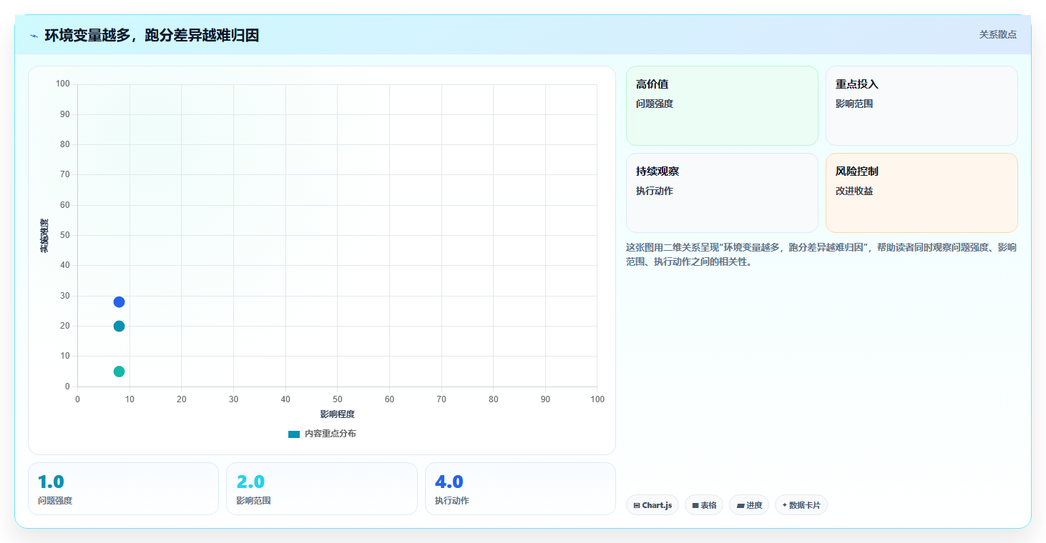Select the teal-blue scatter point at 20
This screenshot has height=543, width=1046.
(x=119, y=327)
